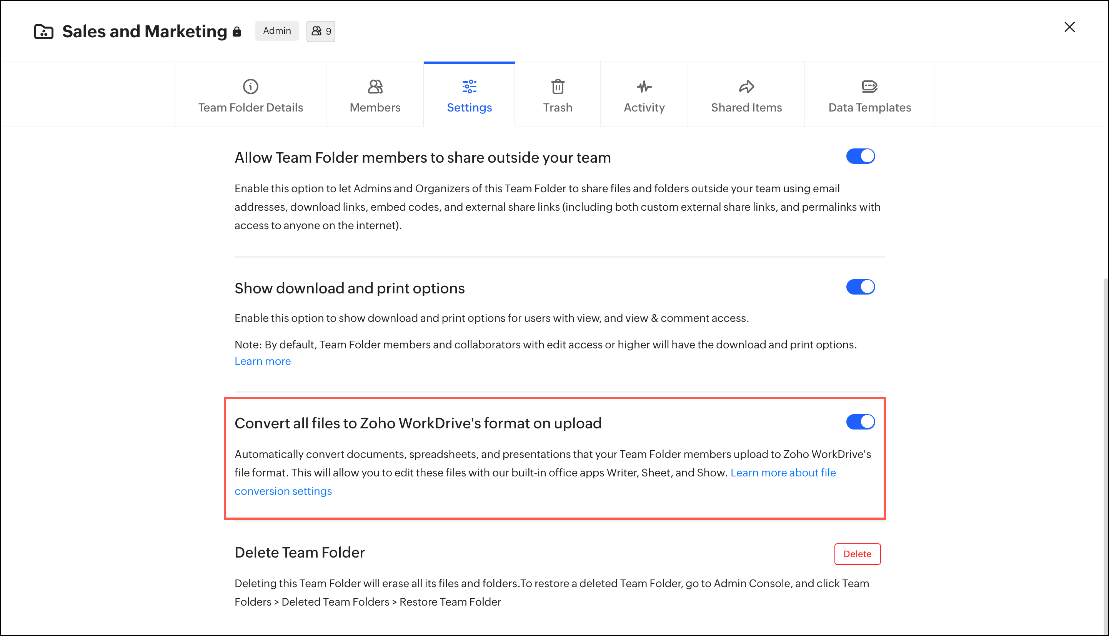Open Learn more link under download options

pos(263,361)
